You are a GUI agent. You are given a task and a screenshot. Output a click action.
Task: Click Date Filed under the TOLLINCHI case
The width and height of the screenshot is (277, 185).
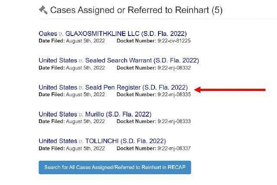pyautogui.click(x=71, y=148)
